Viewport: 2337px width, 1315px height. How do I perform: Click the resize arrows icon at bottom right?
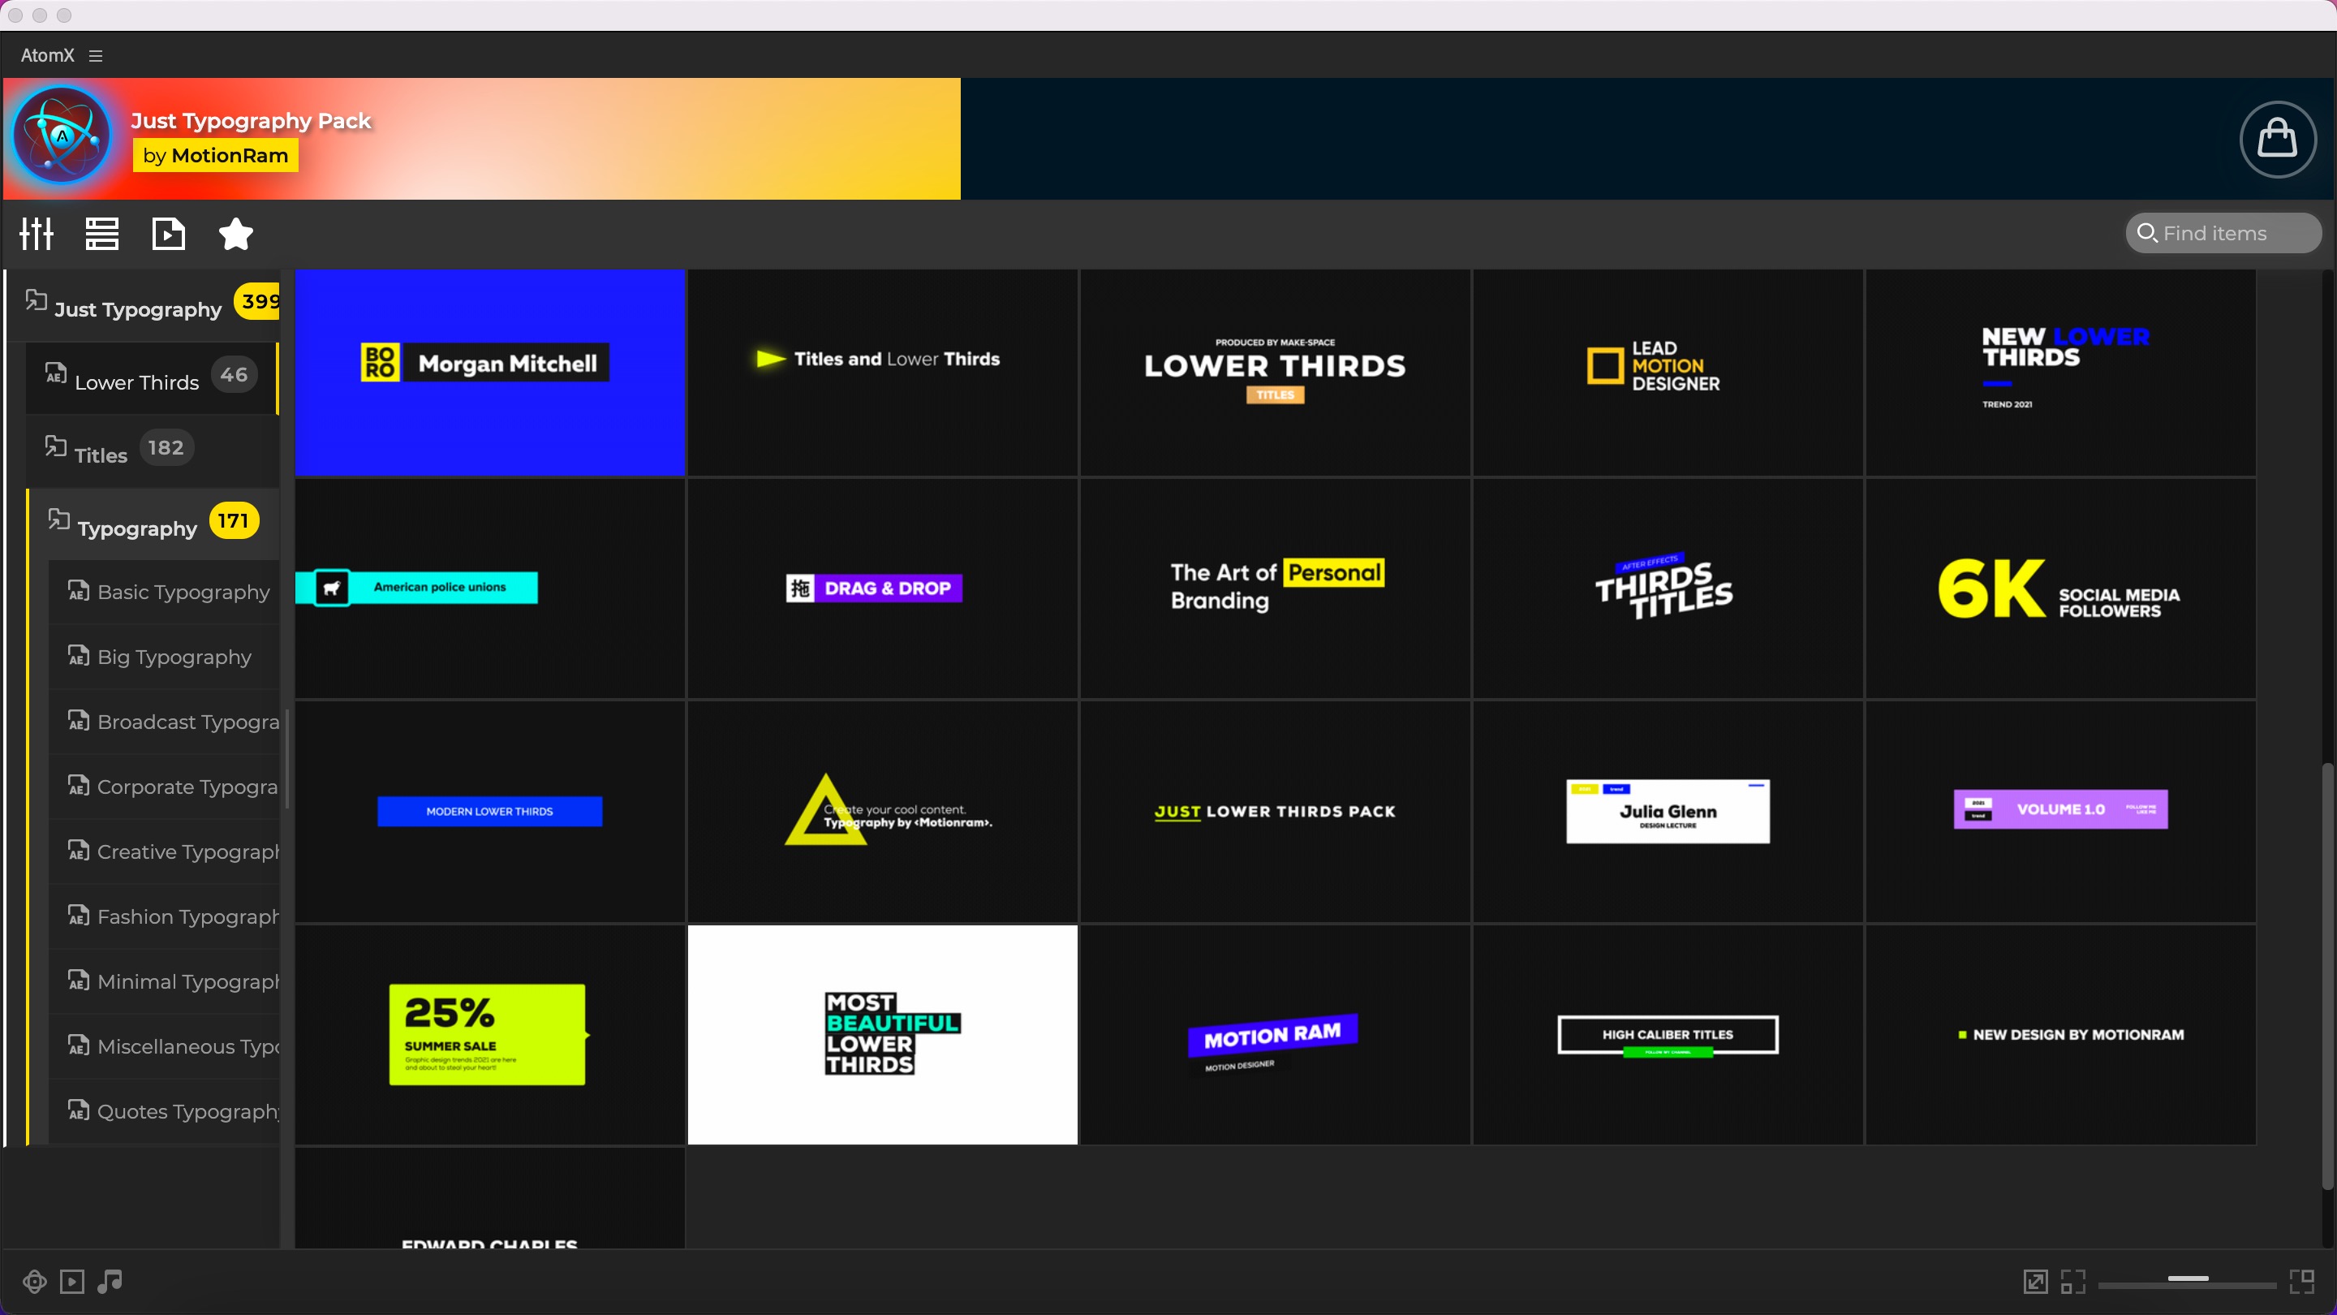tap(2035, 1281)
